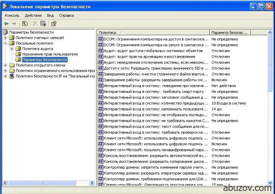The width and height of the screenshot is (275, 194).
Task: Expand 'Политики ограниченного использования' node
Action: point(5,71)
